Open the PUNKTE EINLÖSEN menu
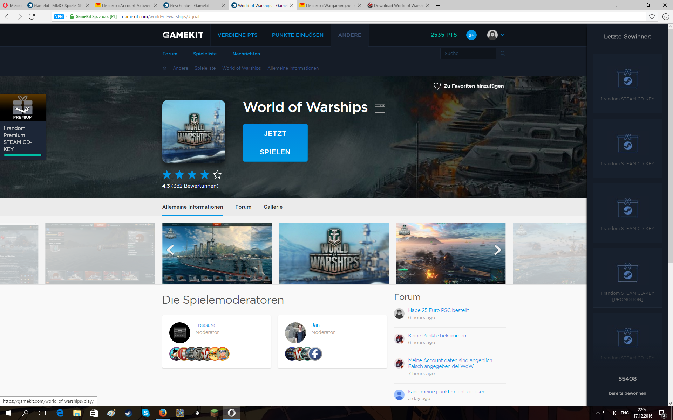The height and width of the screenshot is (420, 673). (298, 35)
